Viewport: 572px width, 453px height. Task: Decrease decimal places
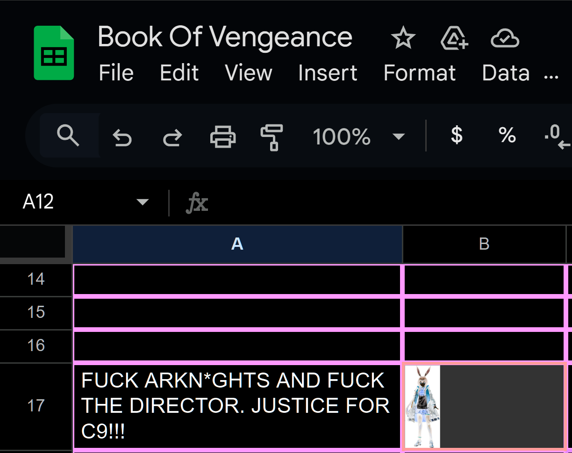click(x=558, y=137)
